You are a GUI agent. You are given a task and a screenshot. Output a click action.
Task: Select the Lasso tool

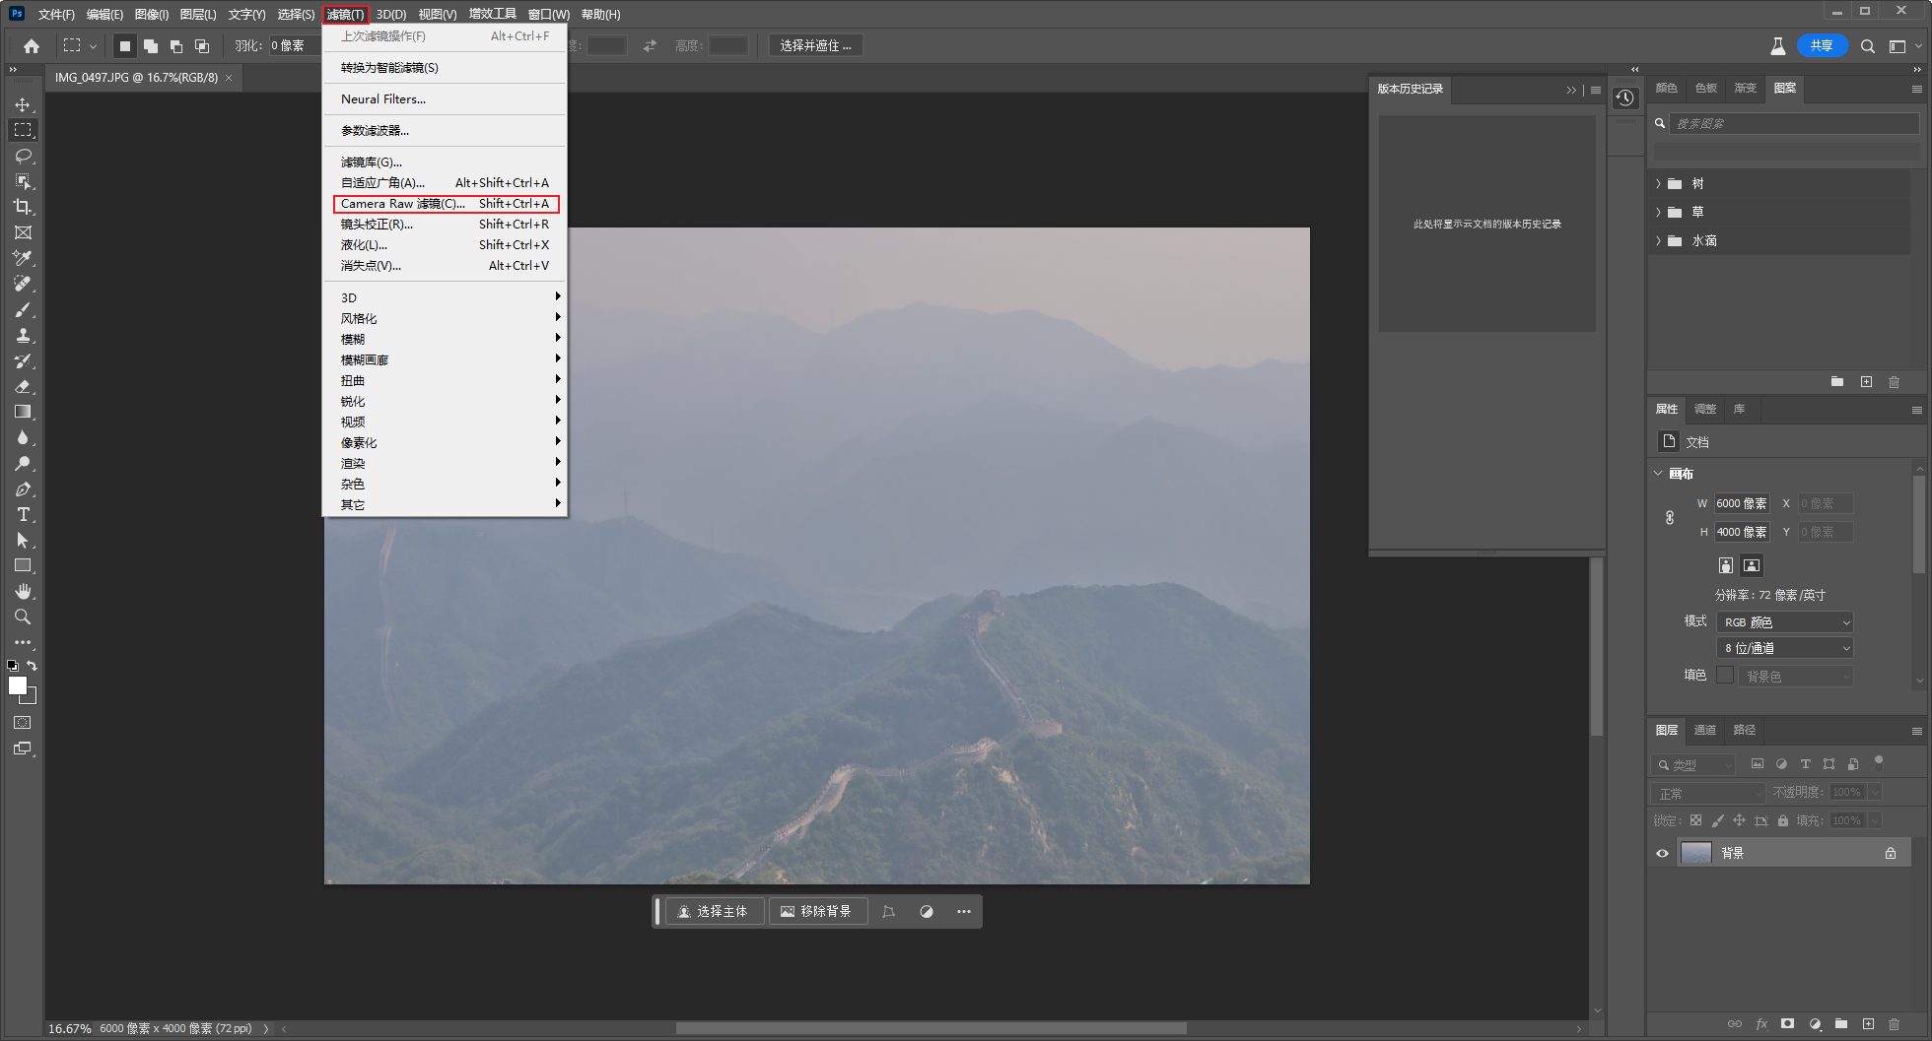pyautogui.click(x=23, y=156)
